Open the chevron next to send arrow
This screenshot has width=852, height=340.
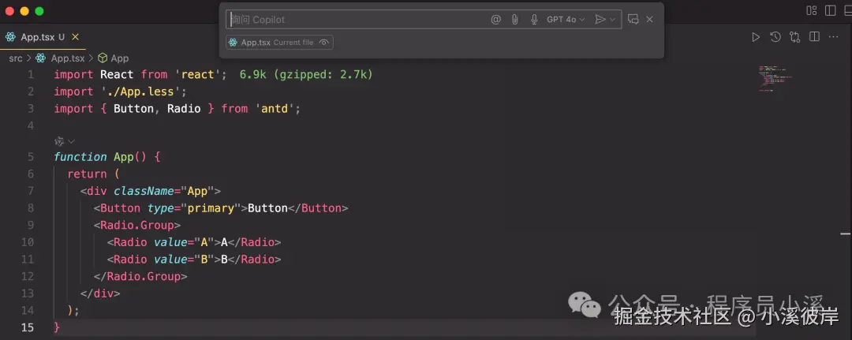613,20
